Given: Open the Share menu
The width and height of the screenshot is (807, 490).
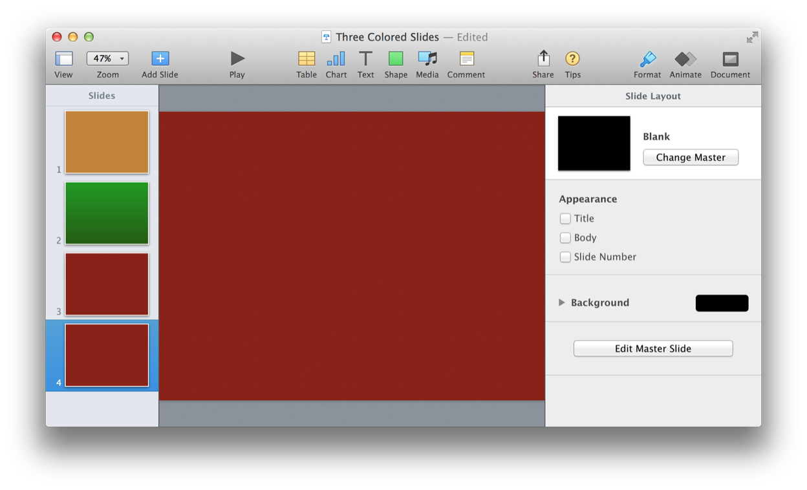Looking at the screenshot, I should tap(543, 58).
